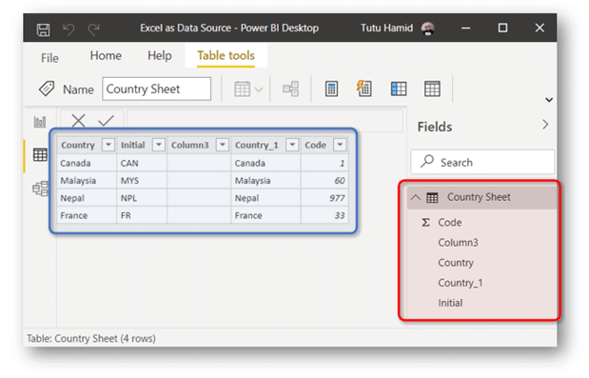The width and height of the screenshot is (589, 378).
Task: Click the Redo arrow icon
Action: (x=93, y=29)
